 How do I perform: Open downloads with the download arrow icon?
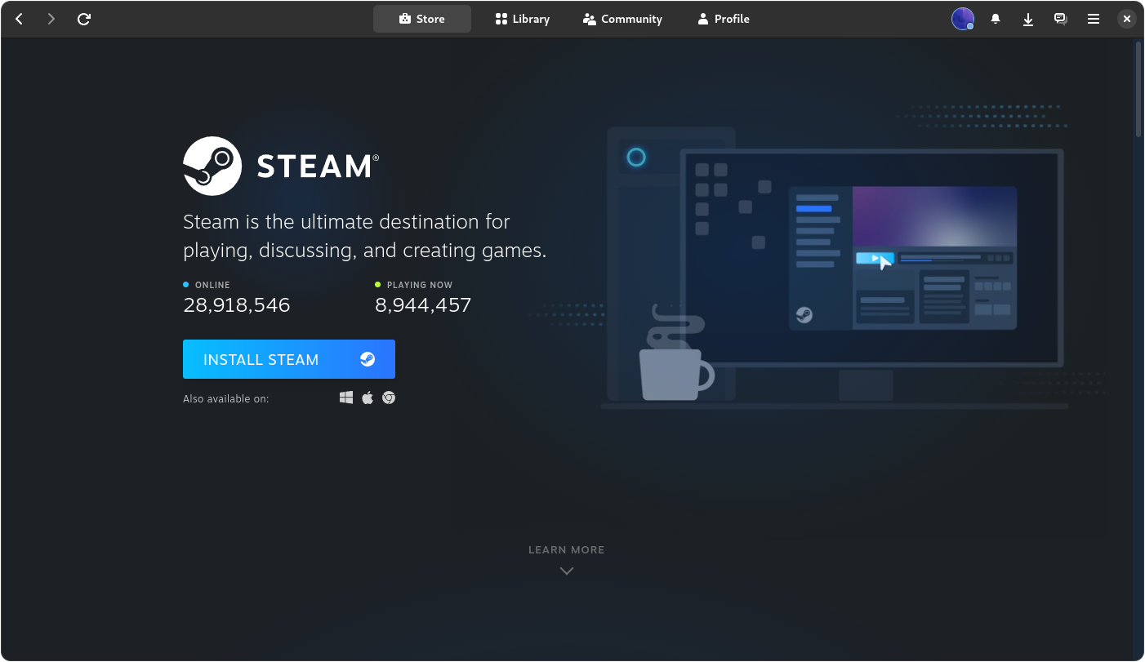point(1028,19)
